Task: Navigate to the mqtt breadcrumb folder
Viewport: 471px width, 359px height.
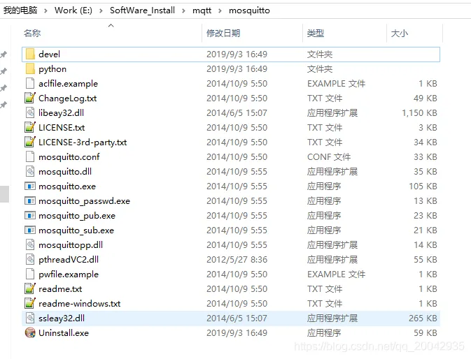Action: (202, 10)
